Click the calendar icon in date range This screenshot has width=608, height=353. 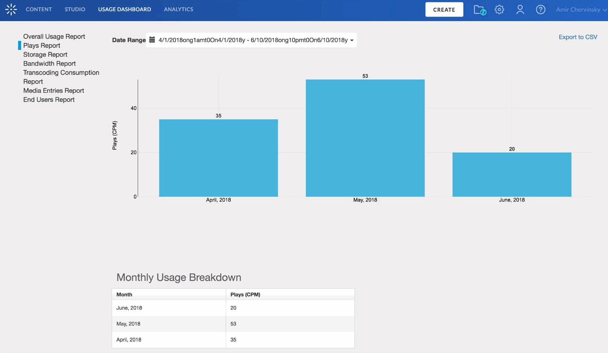pos(152,40)
